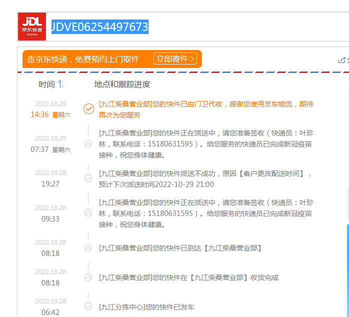The image size is (349, 317).
Task: Click the 14:36 星期六 orange timestamp
Action: click(50, 114)
